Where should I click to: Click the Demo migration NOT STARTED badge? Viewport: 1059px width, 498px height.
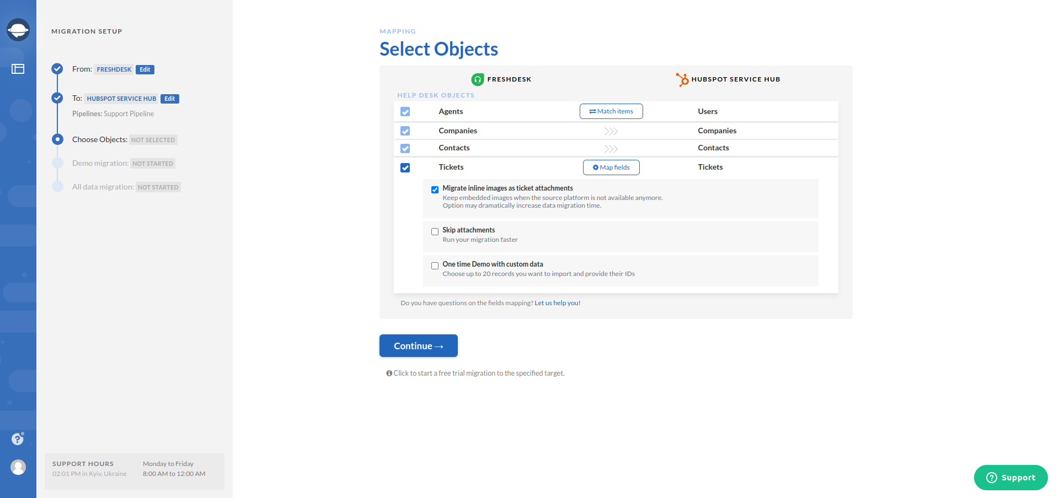tap(153, 164)
